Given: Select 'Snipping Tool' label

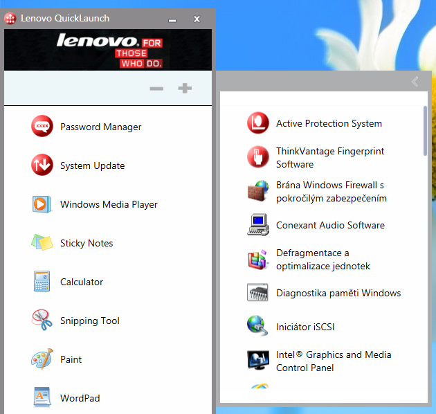Looking at the screenshot, I should pyautogui.click(x=90, y=321).
